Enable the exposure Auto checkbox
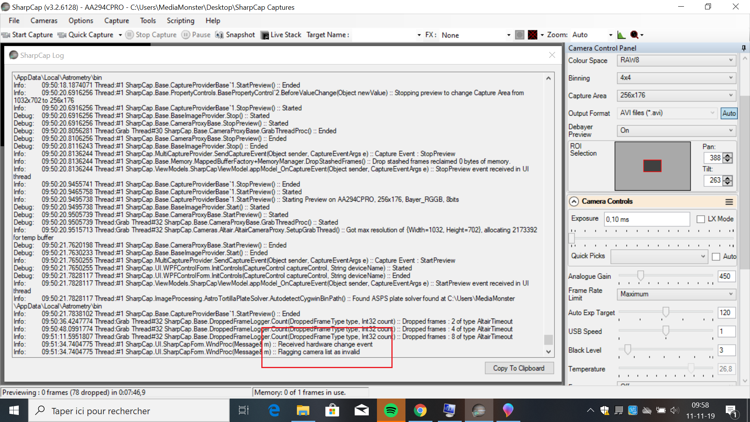Viewport: 750px width, 422px height. (x=716, y=257)
